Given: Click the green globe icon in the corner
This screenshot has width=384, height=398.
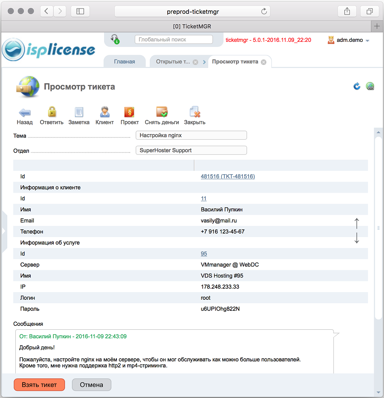Looking at the screenshot, I should click(x=370, y=86).
